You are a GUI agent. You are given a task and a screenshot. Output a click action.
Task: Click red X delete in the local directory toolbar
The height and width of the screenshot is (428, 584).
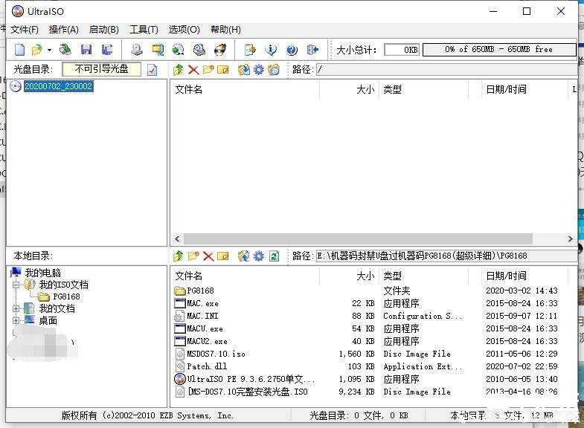point(208,256)
